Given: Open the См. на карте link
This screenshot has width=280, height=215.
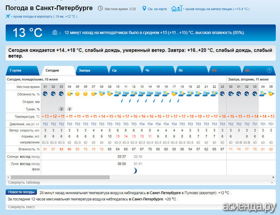Looking at the screenshot, I should 157,9.
